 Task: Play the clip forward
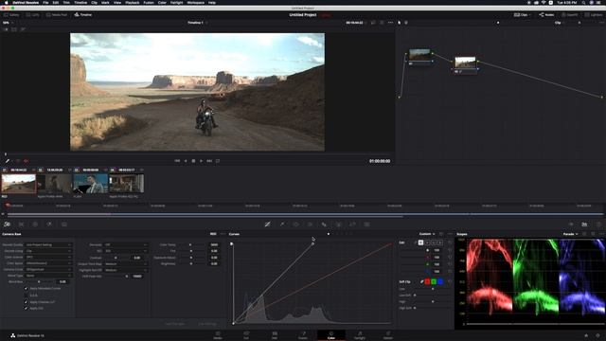coord(202,161)
